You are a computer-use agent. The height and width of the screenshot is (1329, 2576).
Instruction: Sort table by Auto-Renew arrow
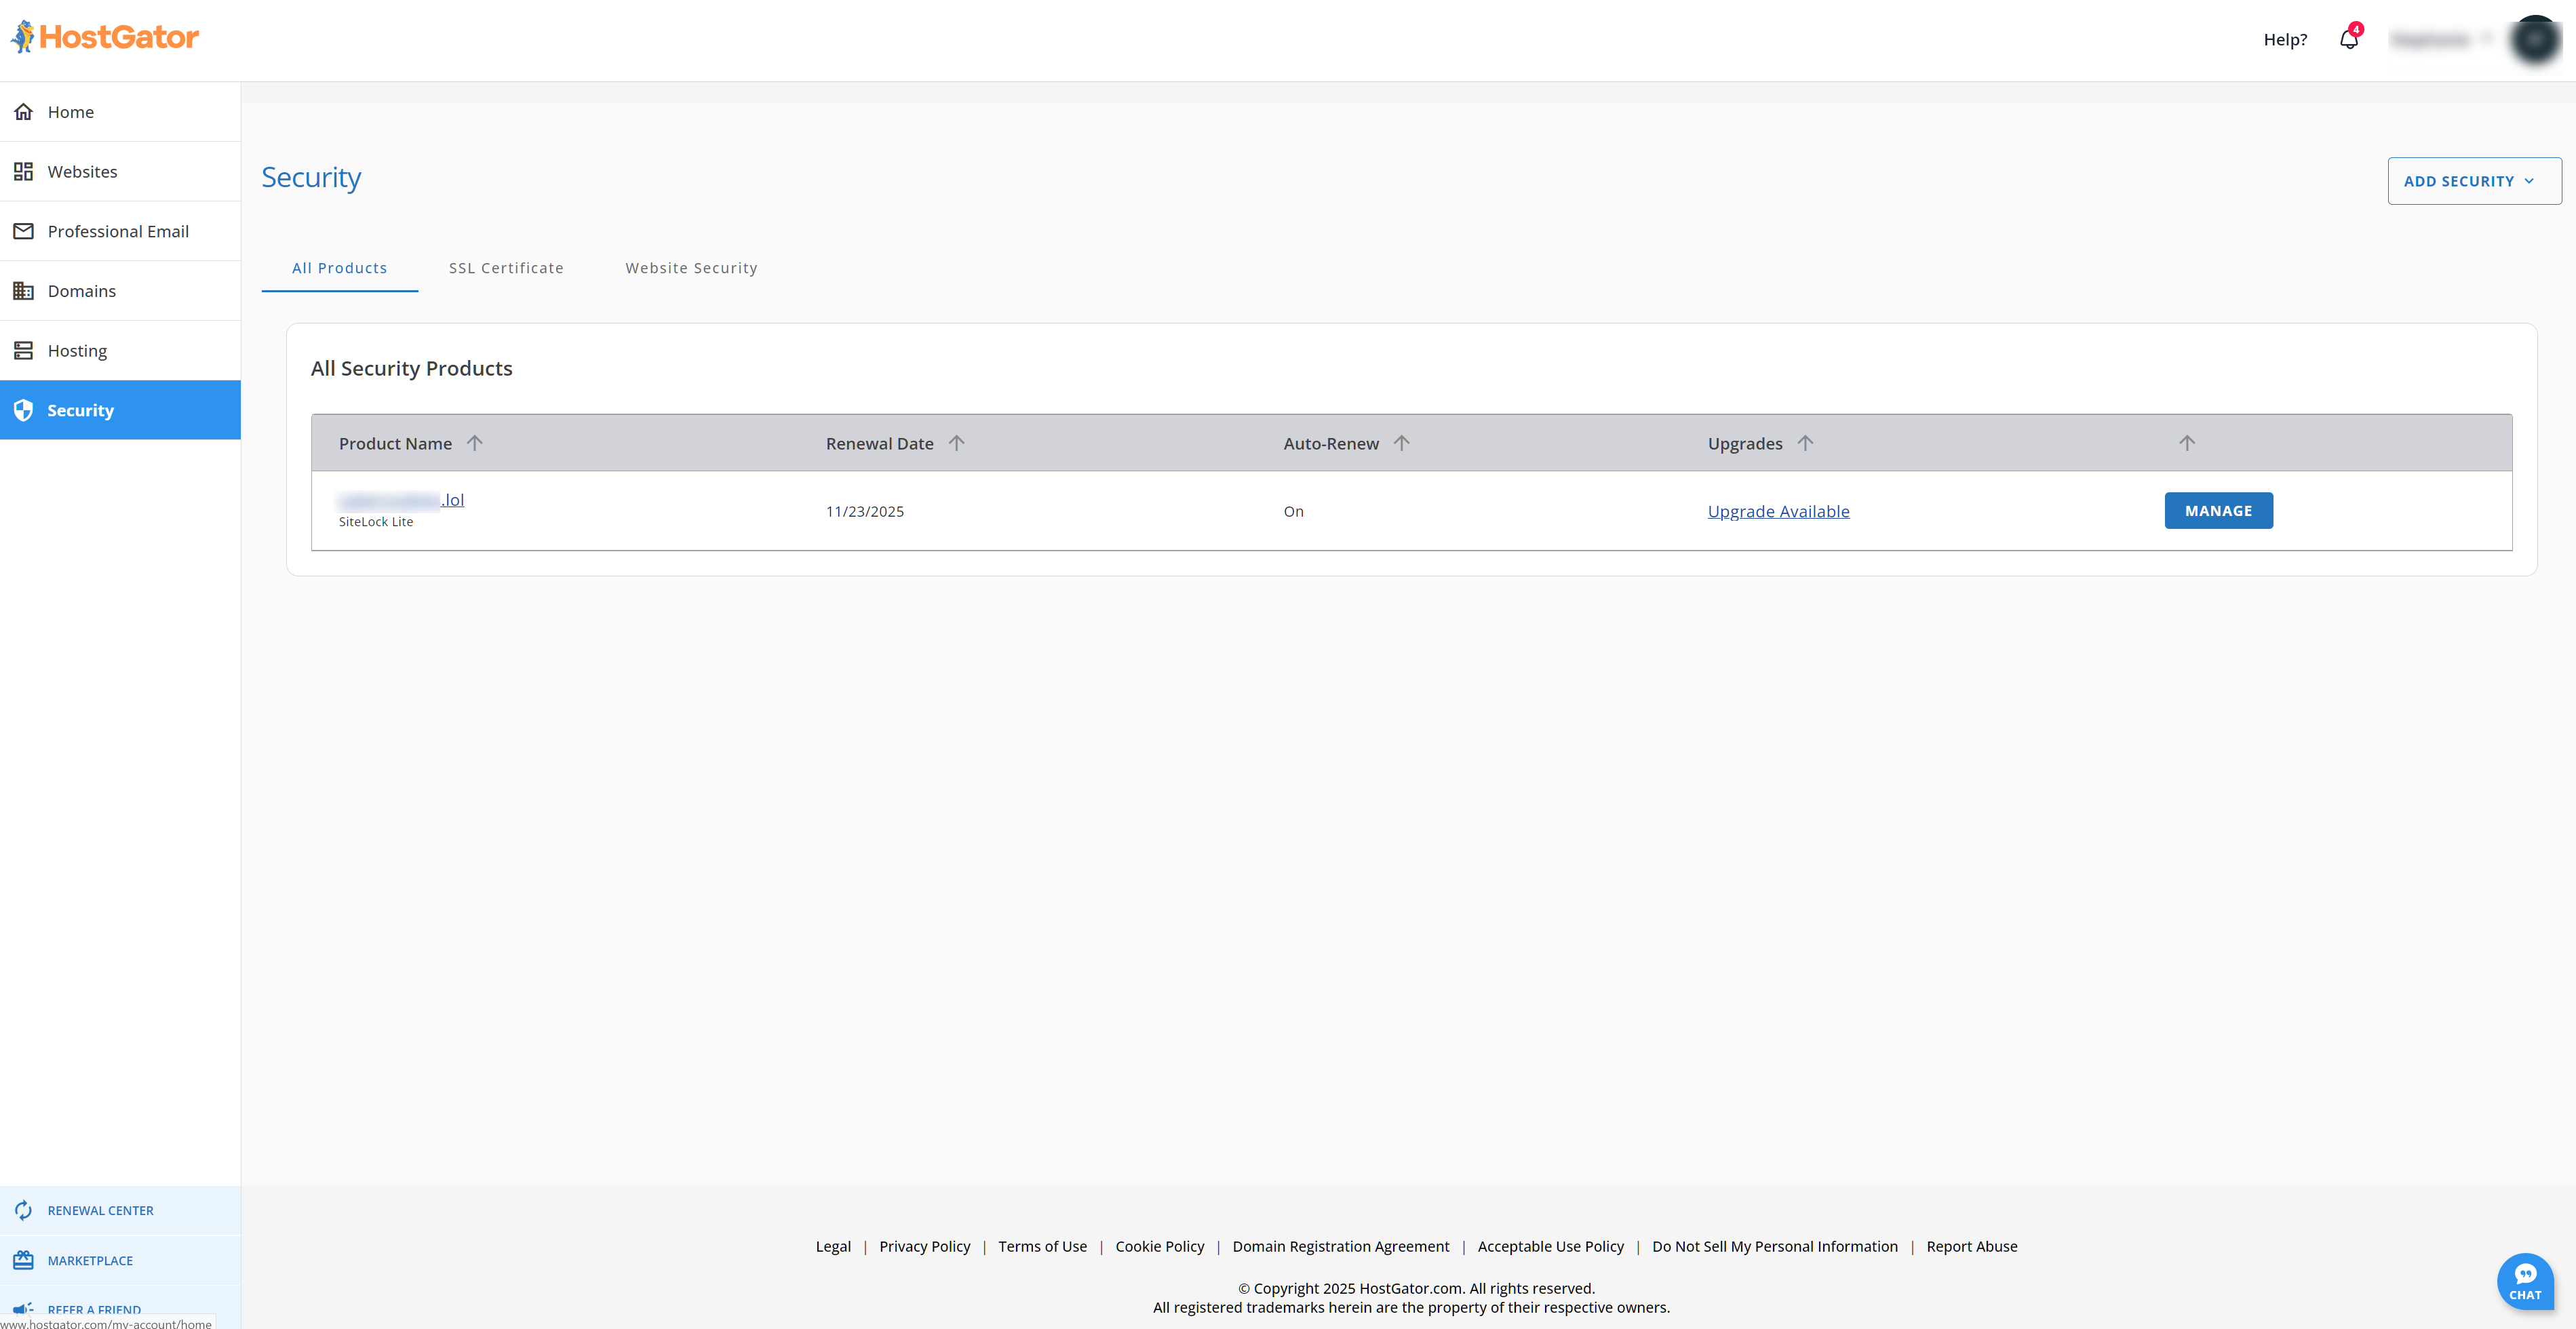pyautogui.click(x=1401, y=443)
